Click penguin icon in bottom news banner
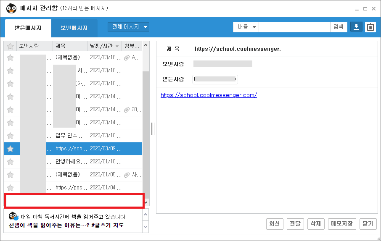The width and height of the screenshot is (381, 241). [13, 217]
